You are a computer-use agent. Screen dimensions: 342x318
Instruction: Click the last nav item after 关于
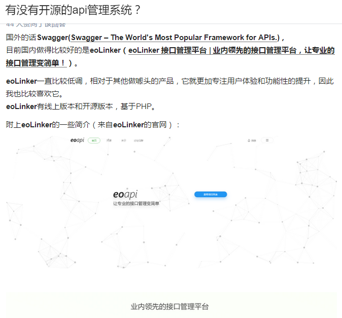pos(139,140)
